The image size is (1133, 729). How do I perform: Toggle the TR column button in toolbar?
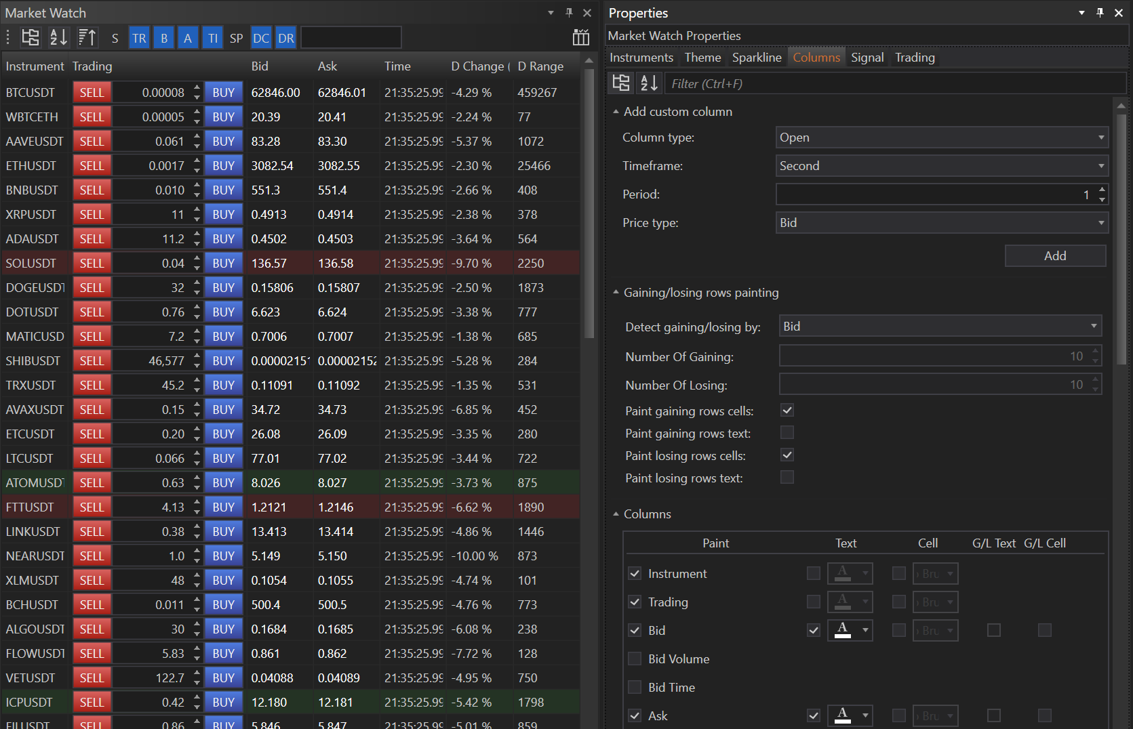tap(139, 39)
